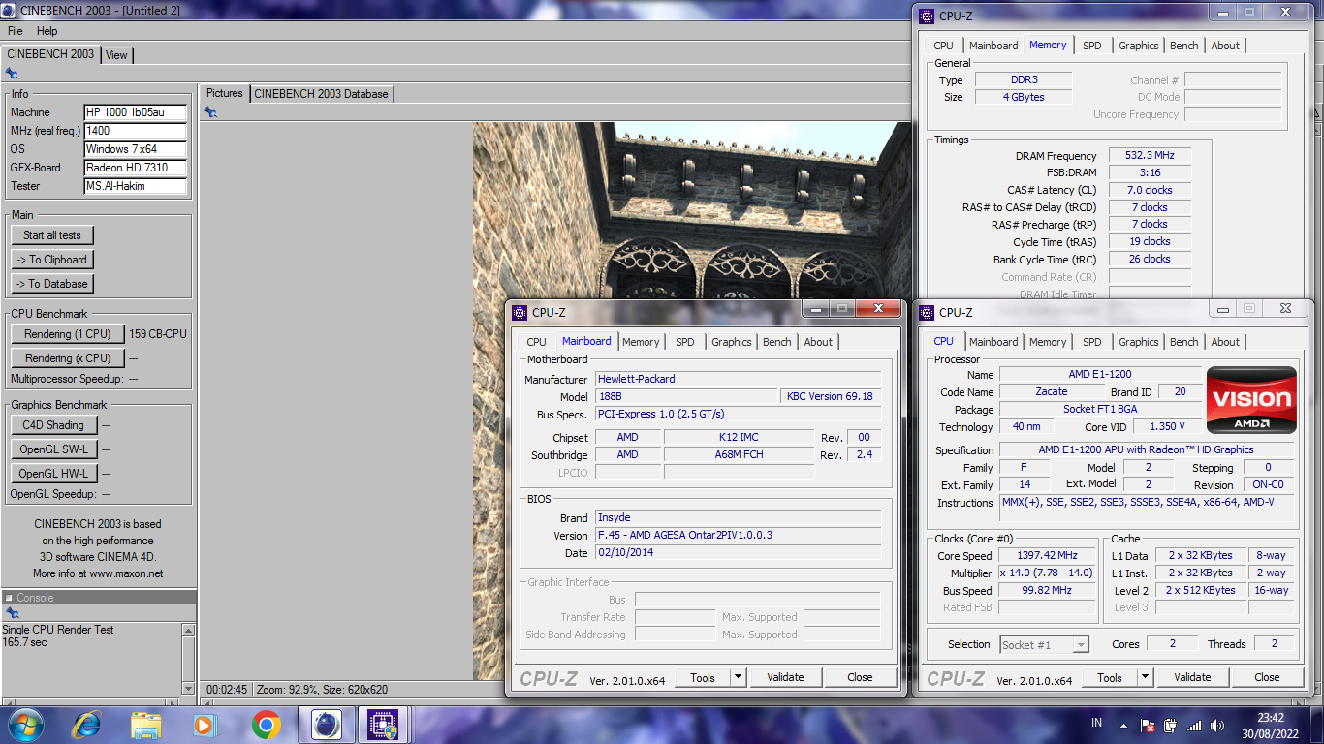
Task: Start the C4D Shading test
Action: [53, 425]
